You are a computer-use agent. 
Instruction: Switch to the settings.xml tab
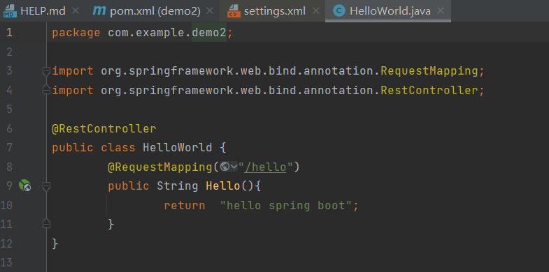tap(274, 11)
